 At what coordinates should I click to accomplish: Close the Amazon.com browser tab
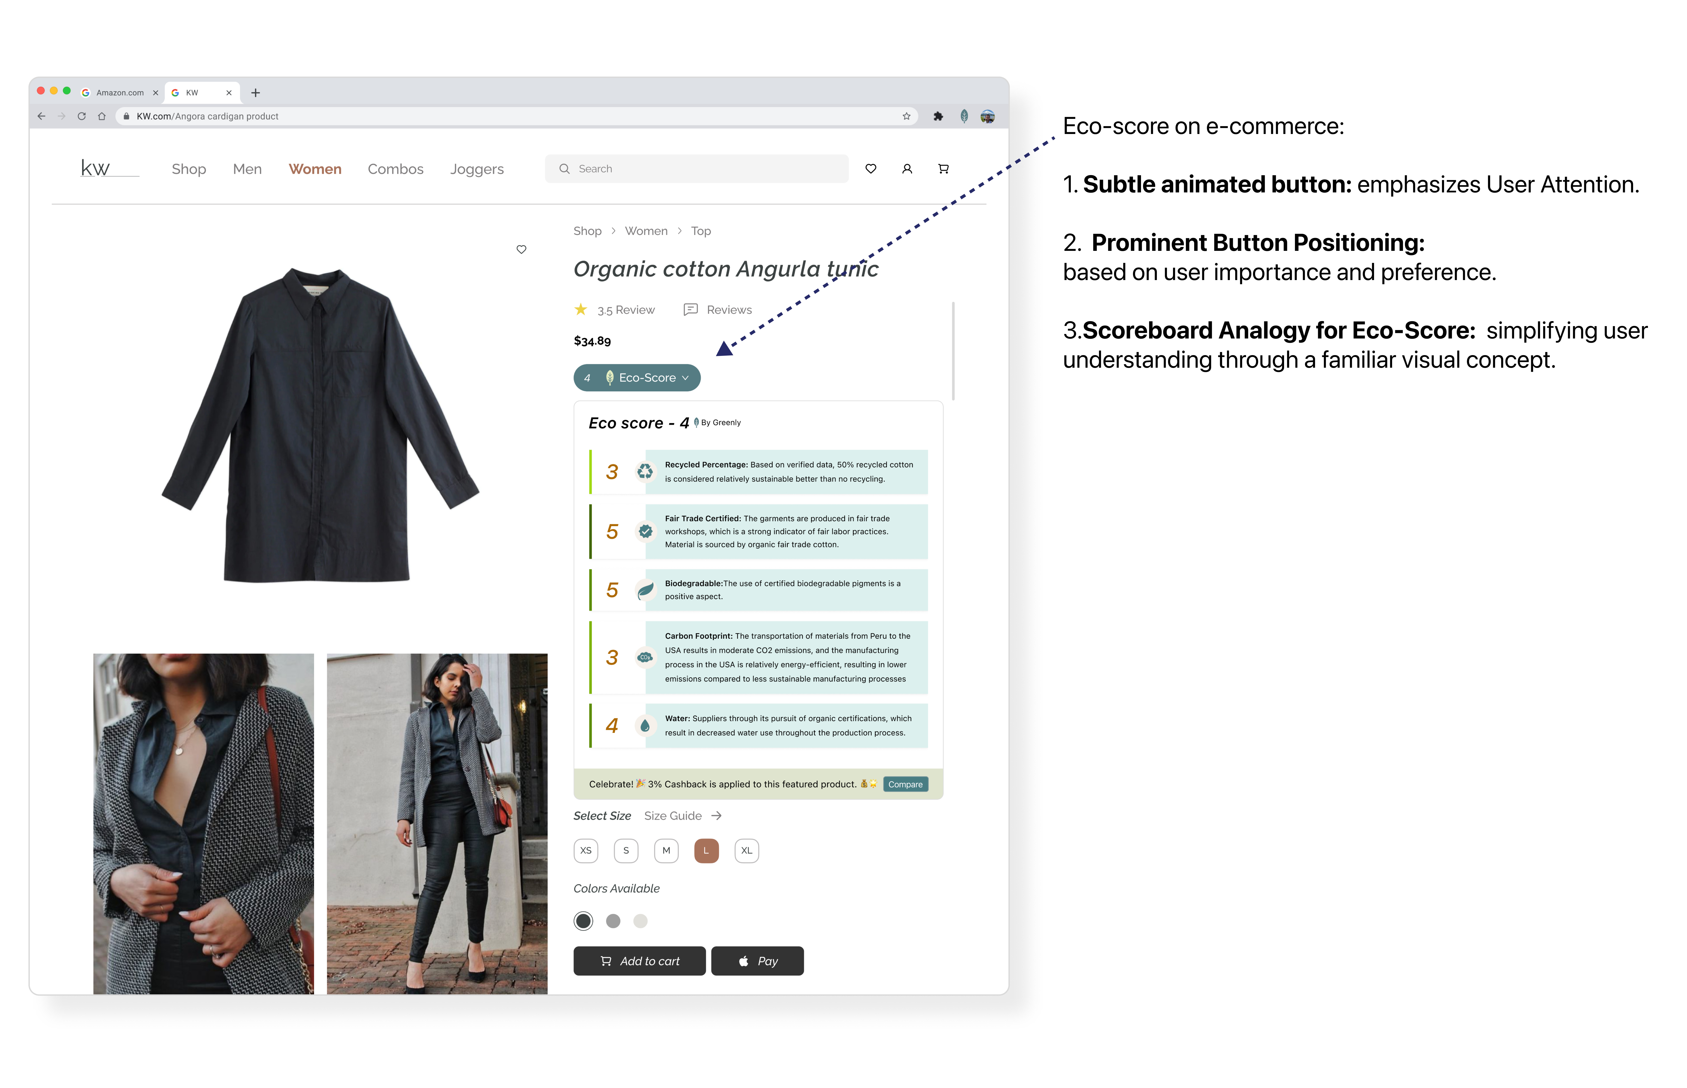point(155,92)
